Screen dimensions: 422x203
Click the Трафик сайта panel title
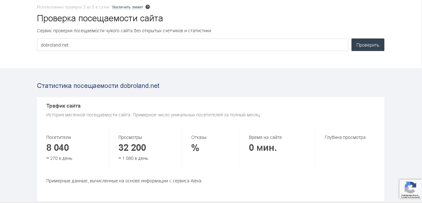[x=64, y=106]
